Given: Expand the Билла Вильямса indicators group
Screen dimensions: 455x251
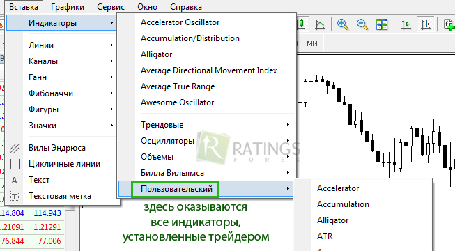Looking at the screenshot, I should coord(207,173).
